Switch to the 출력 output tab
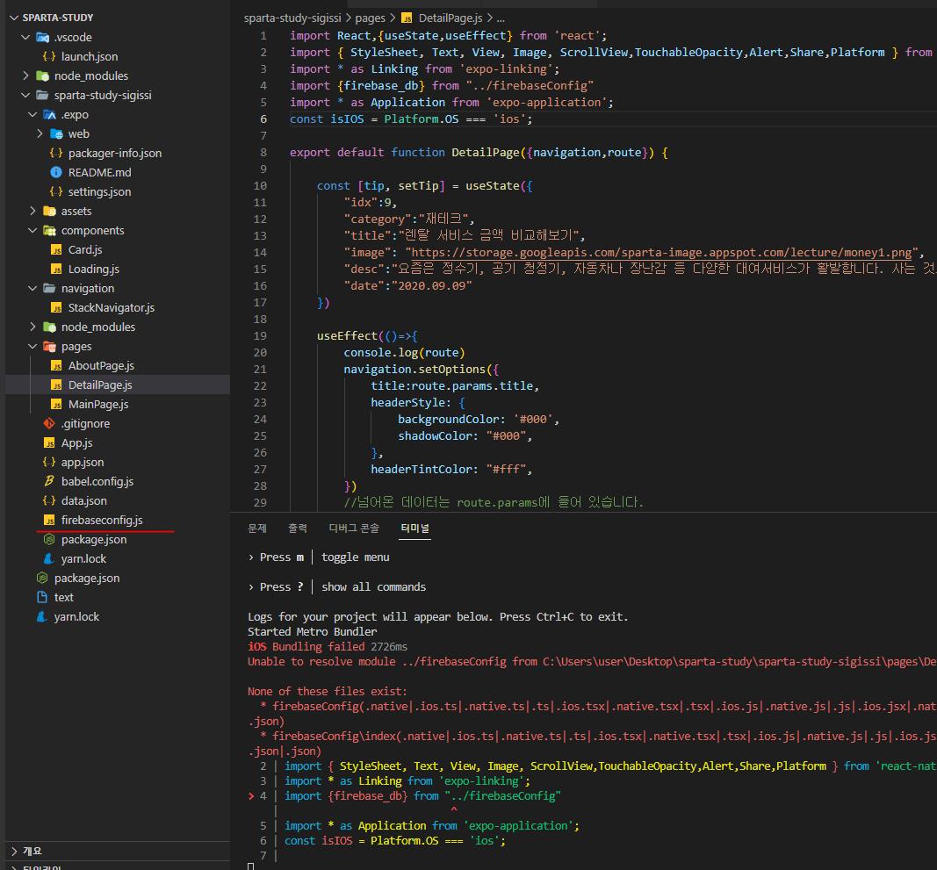Viewport: 937px width, 870px height. point(298,528)
